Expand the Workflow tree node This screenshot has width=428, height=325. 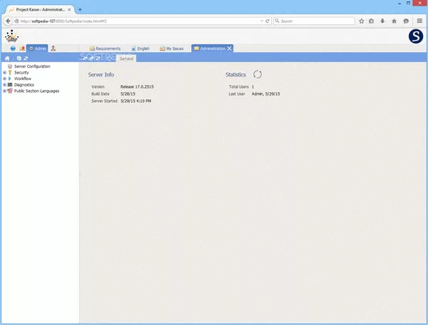(5, 79)
